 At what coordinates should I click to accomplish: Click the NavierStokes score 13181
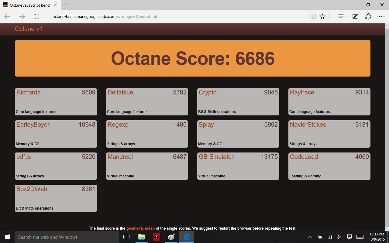[x=360, y=125]
